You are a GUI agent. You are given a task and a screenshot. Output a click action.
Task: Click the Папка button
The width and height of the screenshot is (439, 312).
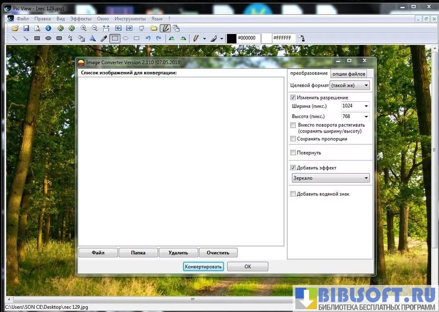tap(138, 253)
